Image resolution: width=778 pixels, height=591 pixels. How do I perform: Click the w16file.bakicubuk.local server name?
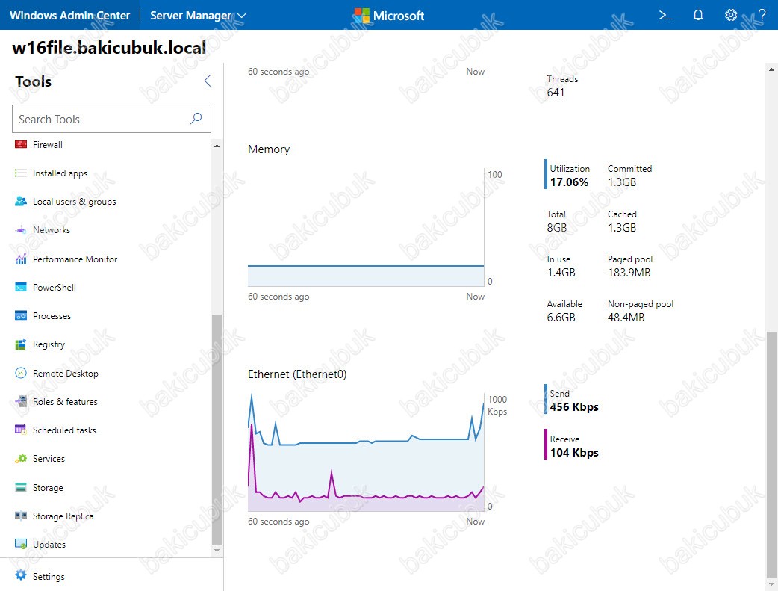(x=109, y=47)
